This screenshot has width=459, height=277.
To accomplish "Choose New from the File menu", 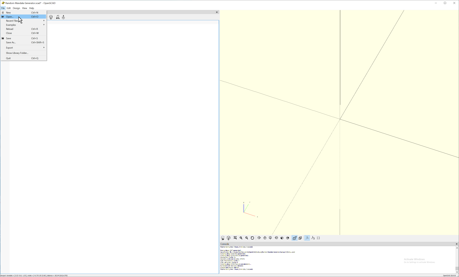I will (24, 13).
